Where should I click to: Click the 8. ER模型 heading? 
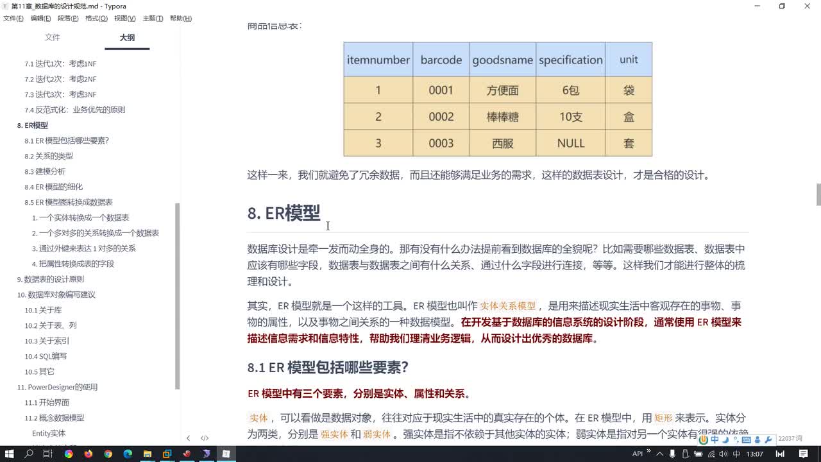[284, 213]
